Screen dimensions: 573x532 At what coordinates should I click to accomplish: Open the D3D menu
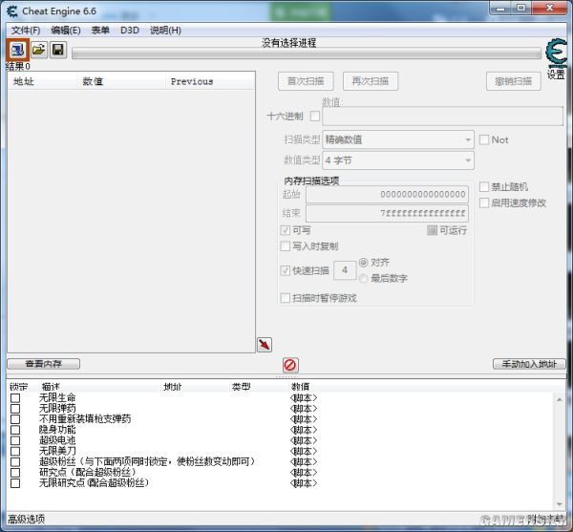pos(130,31)
